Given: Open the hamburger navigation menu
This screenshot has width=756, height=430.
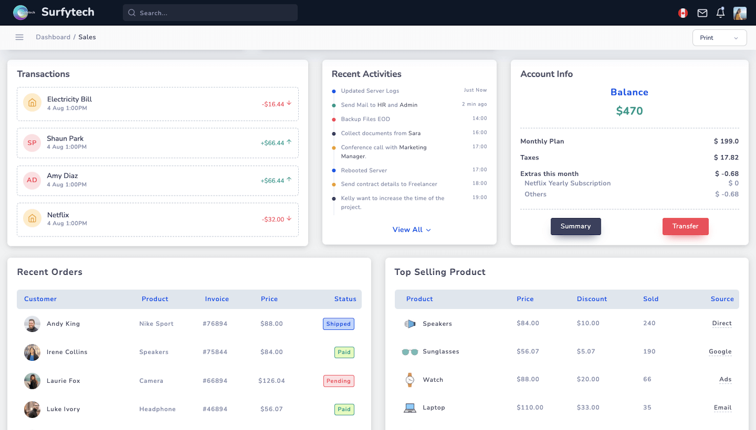Looking at the screenshot, I should tap(19, 37).
